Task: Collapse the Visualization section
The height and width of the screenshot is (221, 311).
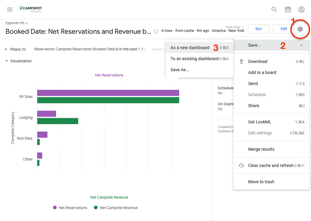Action: pyautogui.click(x=18, y=61)
